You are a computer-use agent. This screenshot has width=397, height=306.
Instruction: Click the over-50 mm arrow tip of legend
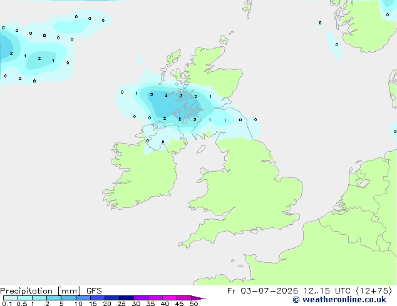point(198,298)
